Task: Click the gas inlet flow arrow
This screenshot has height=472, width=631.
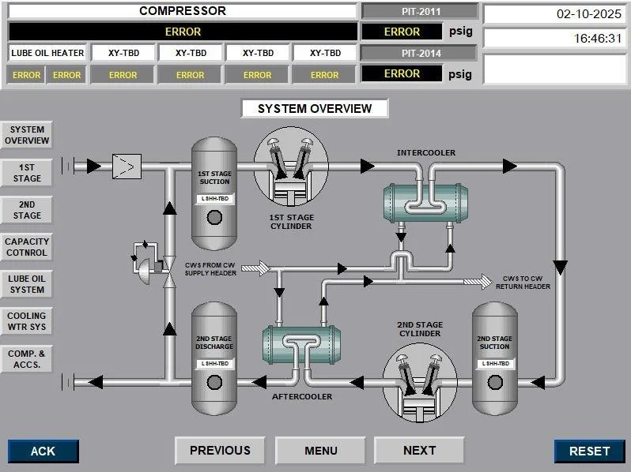Action: coord(94,166)
